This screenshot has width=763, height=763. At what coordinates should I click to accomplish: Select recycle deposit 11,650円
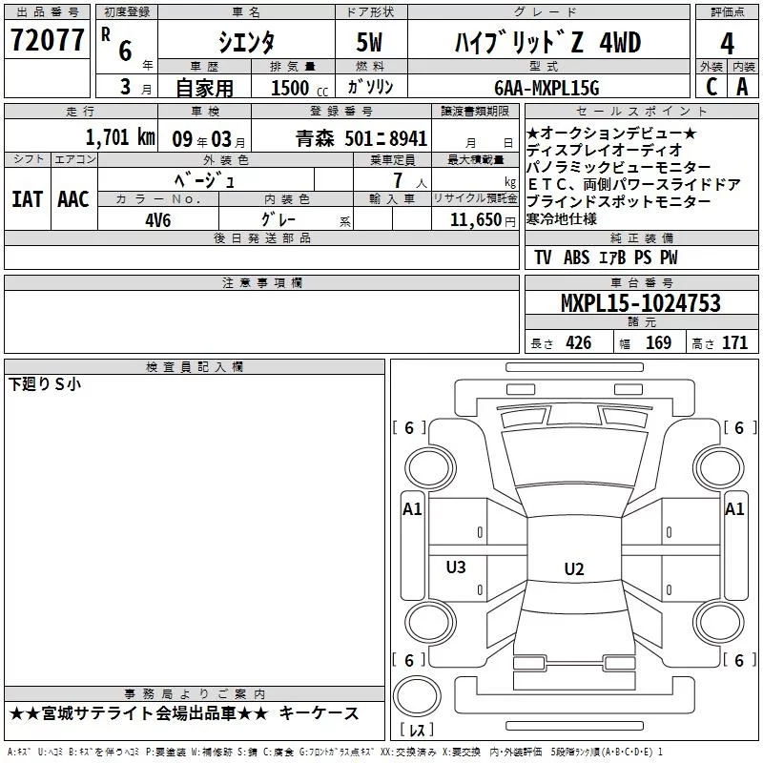(x=483, y=220)
